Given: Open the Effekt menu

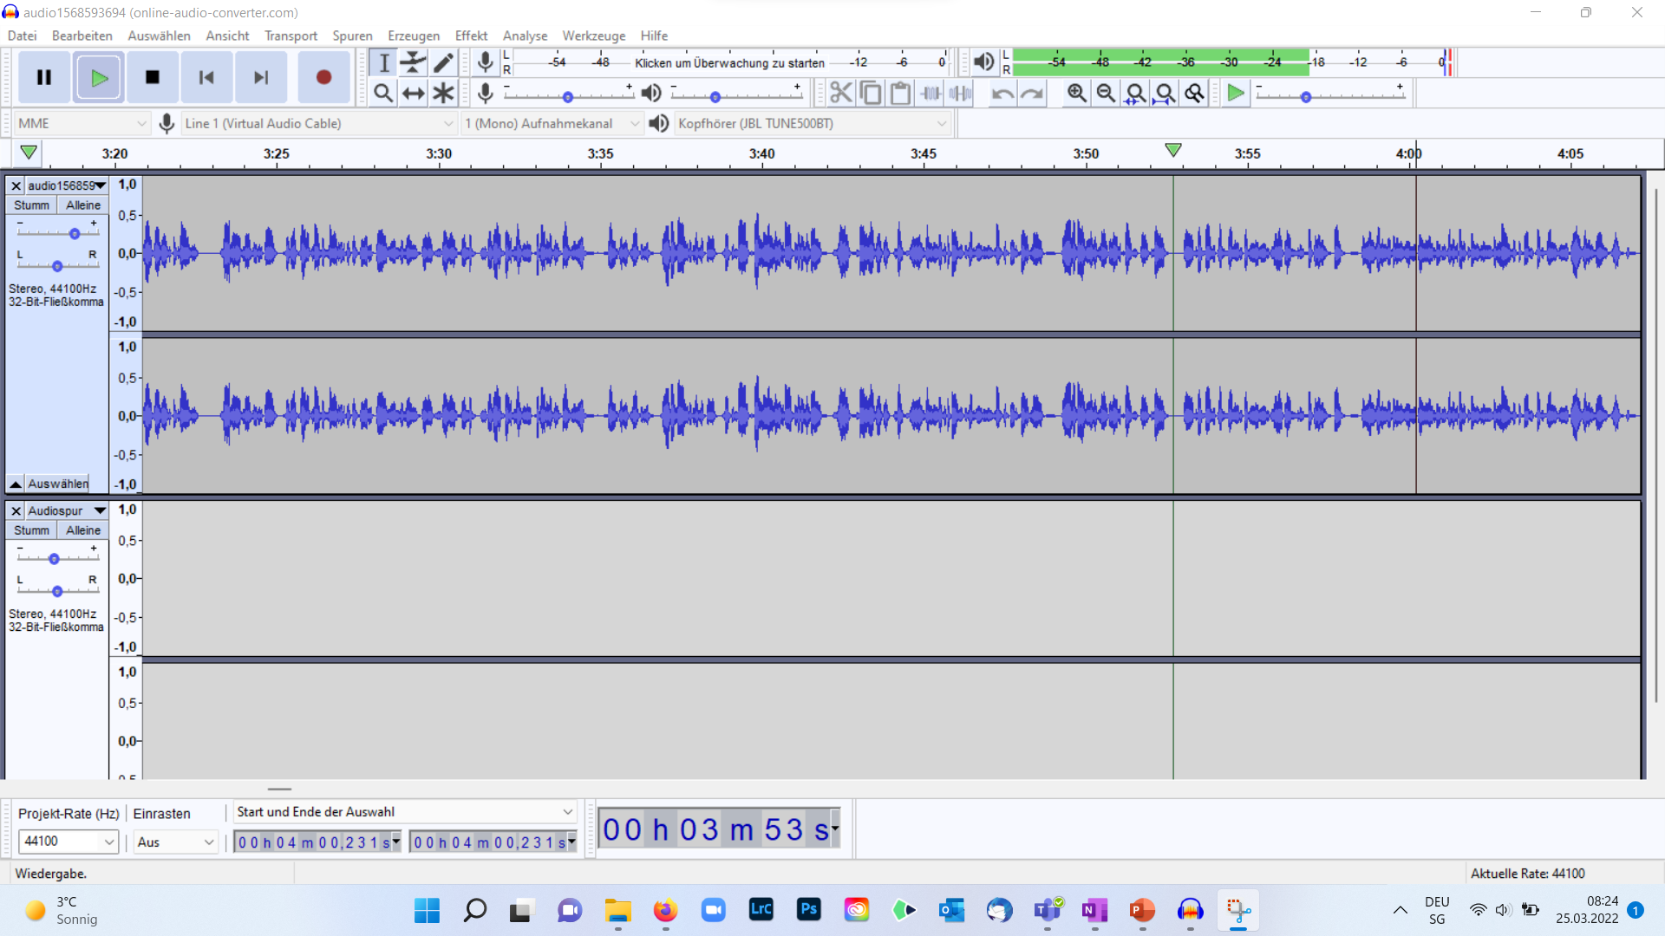Looking at the screenshot, I should (x=471, y=36).
